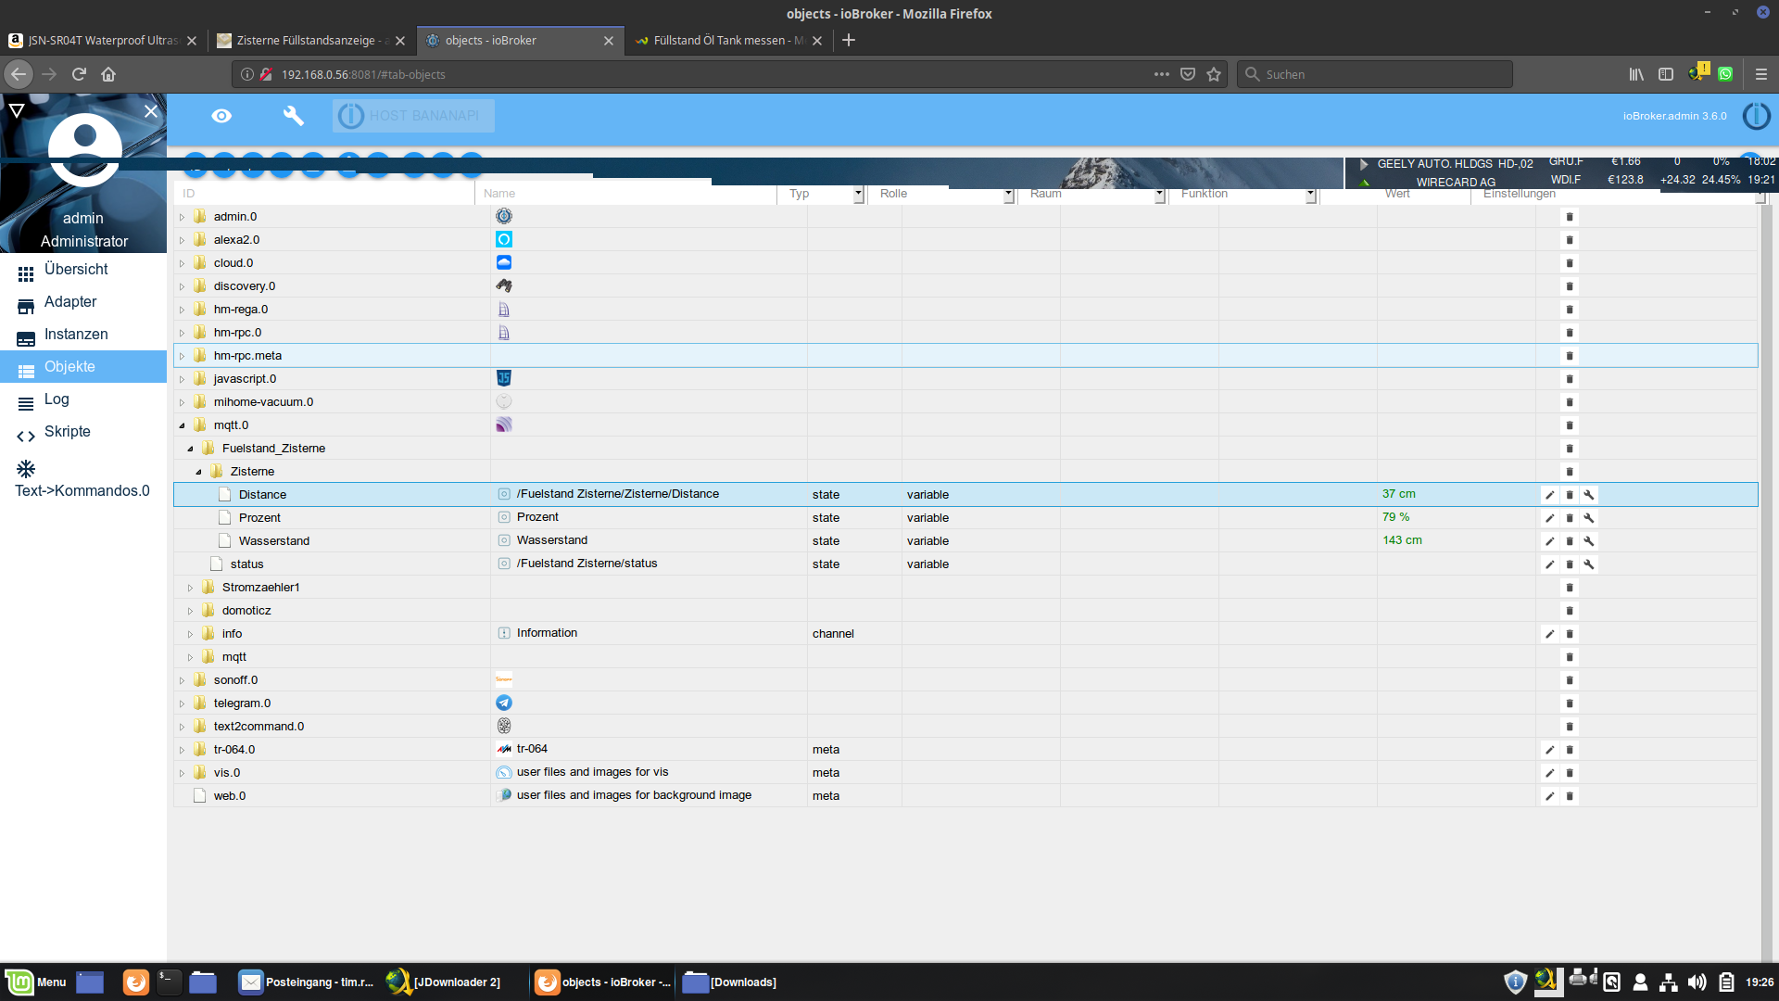Viewport: 1779px width, 1001px height.
Task: Select the Skripte sidebar menu item
Action: pyautogui.click(x=68, y=430)
